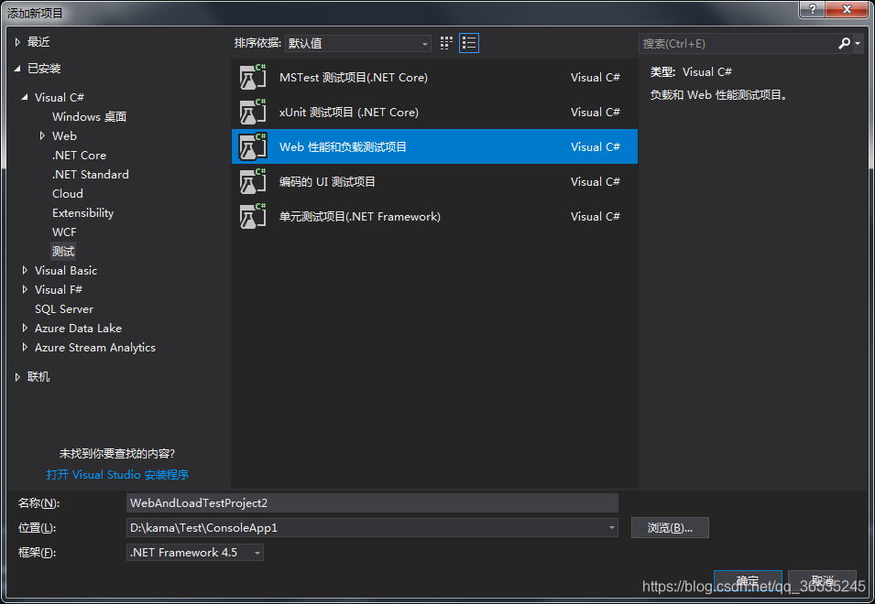
Task: Open the help question mark button
Action: click(812, 9)
